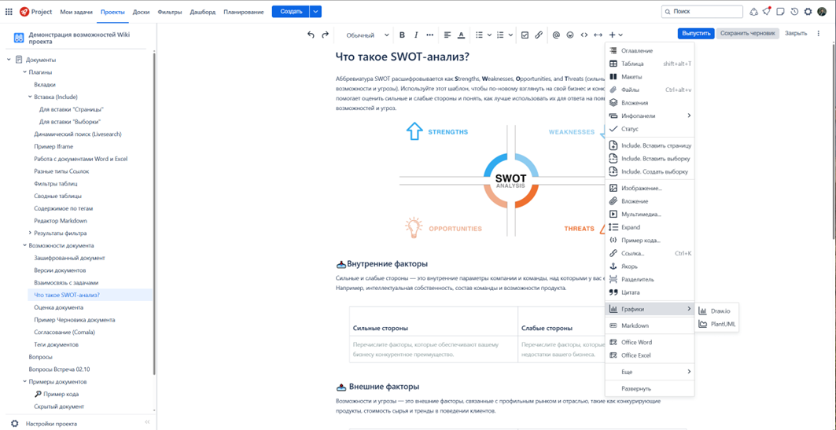This screenshot has height=430, width=836.
Task: Collapse the "Плагины" tree node
Action: click(24, 72)
